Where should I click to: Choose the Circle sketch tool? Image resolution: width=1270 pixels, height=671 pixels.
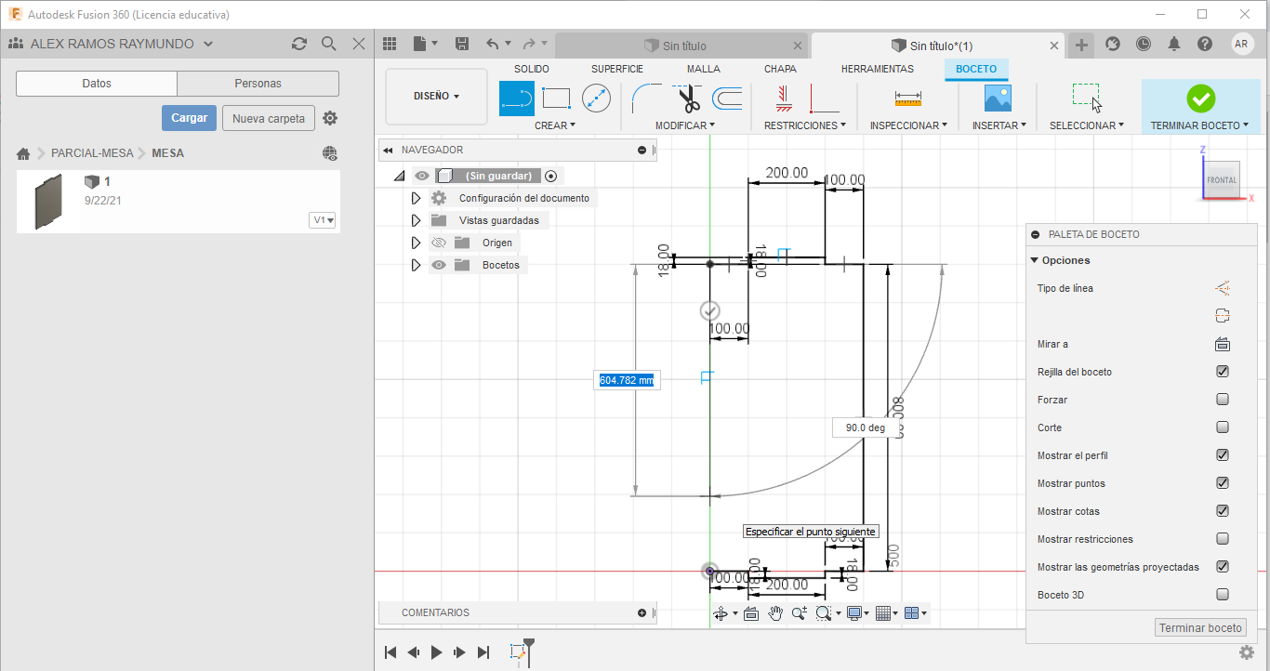[596, 98]
